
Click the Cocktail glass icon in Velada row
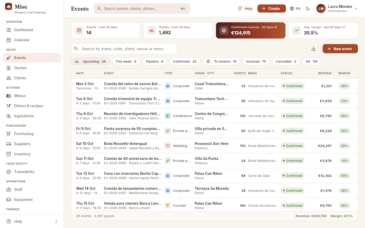click(168, 205)
